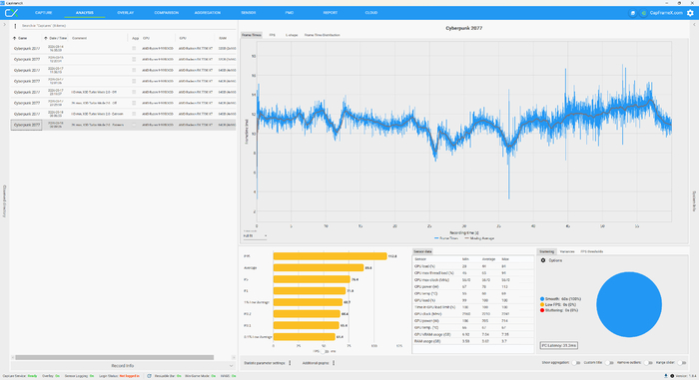Viewport: 699px width, 380px height.
Task: Click the screenshot icon in top bar
Action: click(632, 13)
